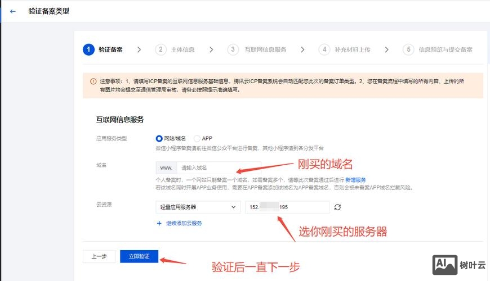Click the plus icon to add cloud service
Viewport: 490px width, 281px height.
[x=159, y=223]
